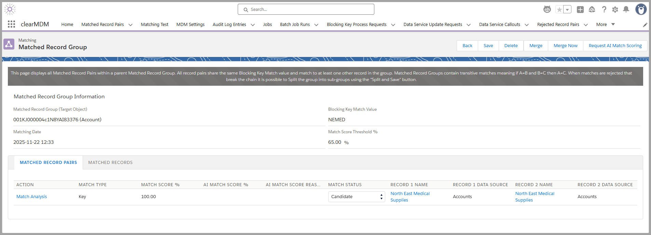651x235 pixels.
Task: Open the Setup gear icon
Action: (615, 10)
